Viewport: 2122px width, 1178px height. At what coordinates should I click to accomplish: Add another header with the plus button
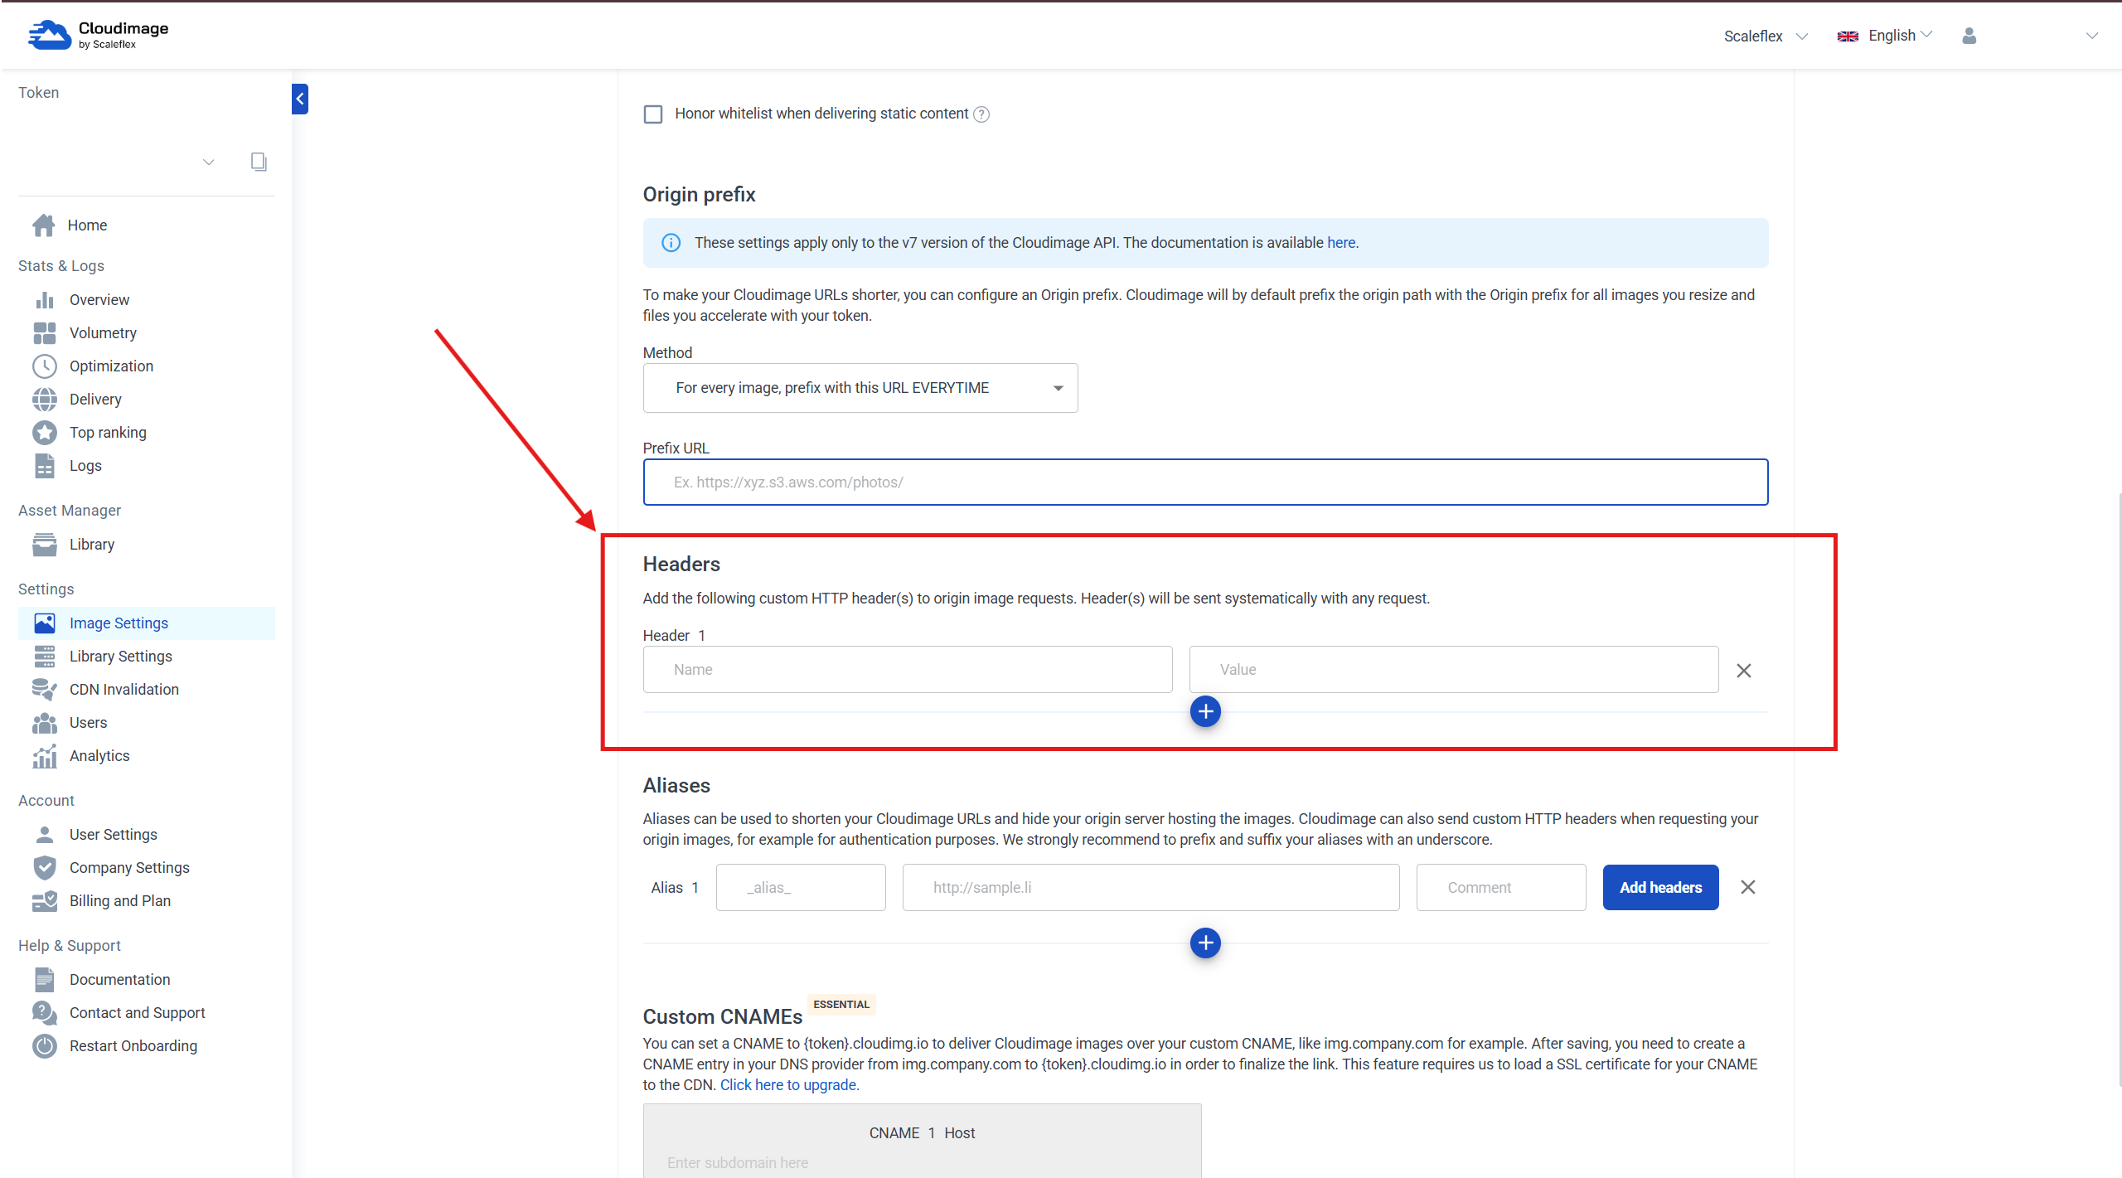1205,711
